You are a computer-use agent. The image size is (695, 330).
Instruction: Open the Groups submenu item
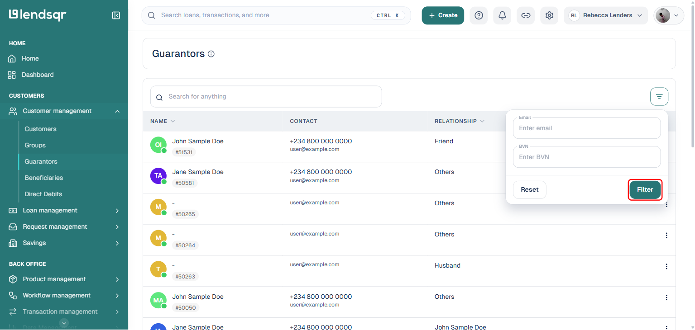35,145
